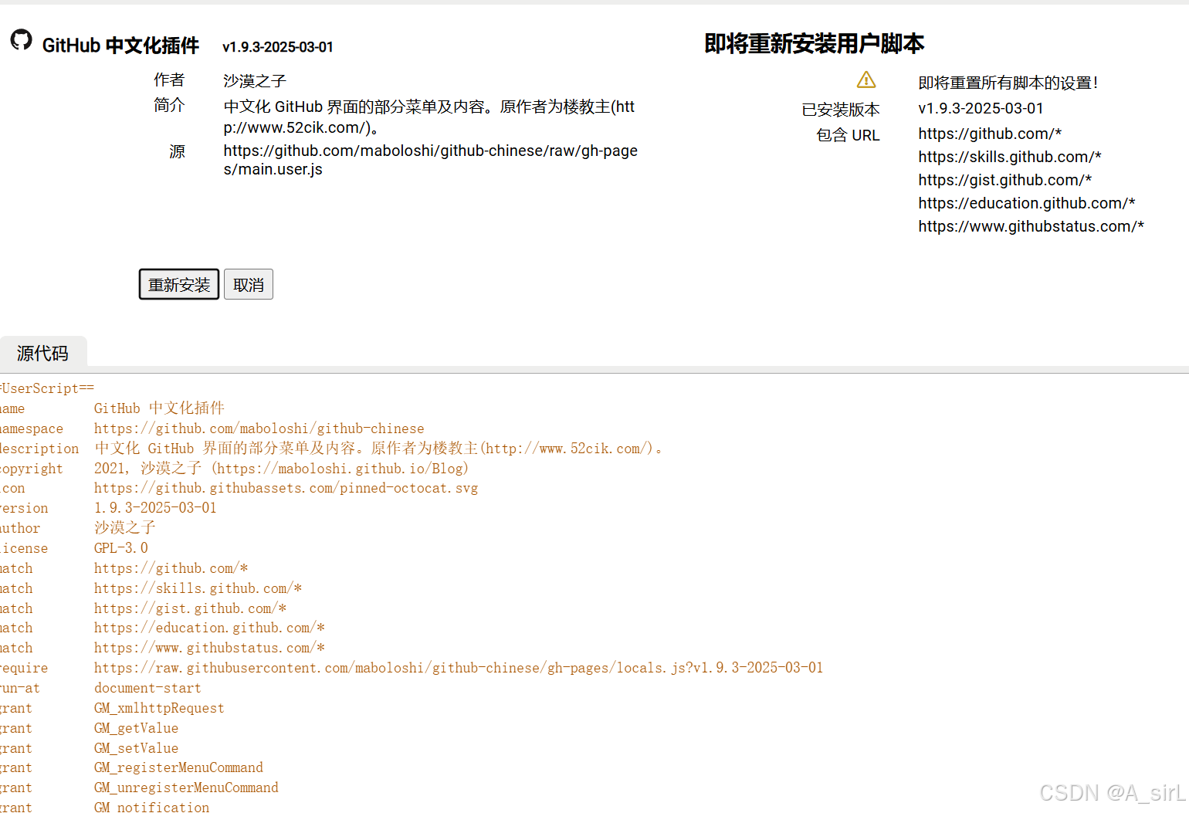
Task: Click the yellow warning triangle icon
Action: click(866, 80)
